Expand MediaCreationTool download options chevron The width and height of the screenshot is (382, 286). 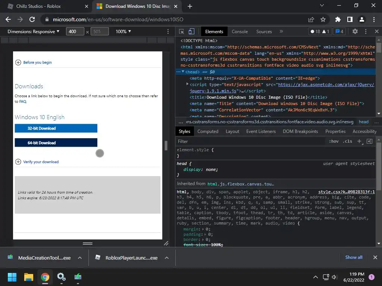point(80,258)
